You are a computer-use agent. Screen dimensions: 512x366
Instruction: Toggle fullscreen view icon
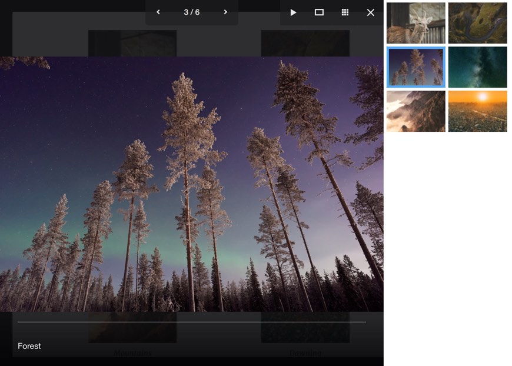tap(319, 12)
